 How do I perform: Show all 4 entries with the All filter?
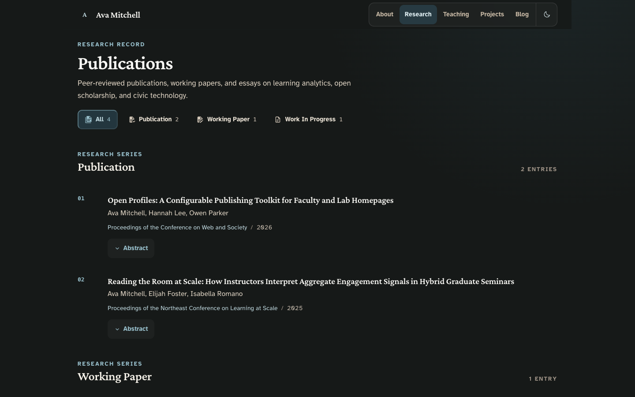[x=97, y=120]
